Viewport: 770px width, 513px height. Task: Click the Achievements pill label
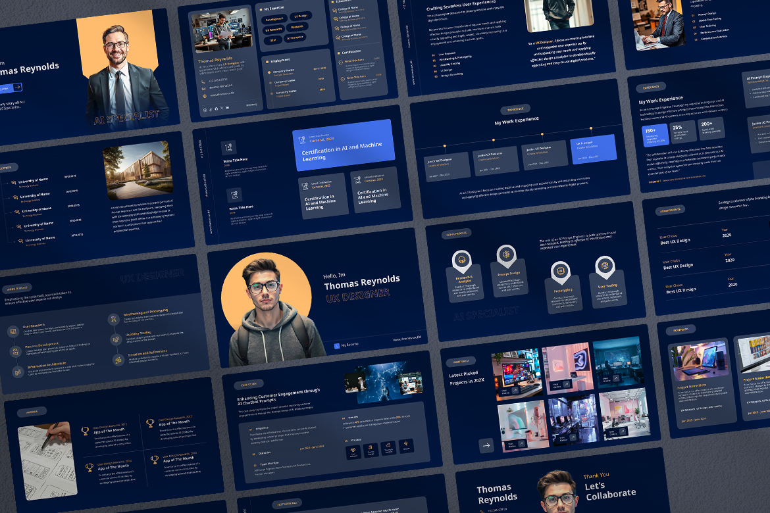[671, 210]
